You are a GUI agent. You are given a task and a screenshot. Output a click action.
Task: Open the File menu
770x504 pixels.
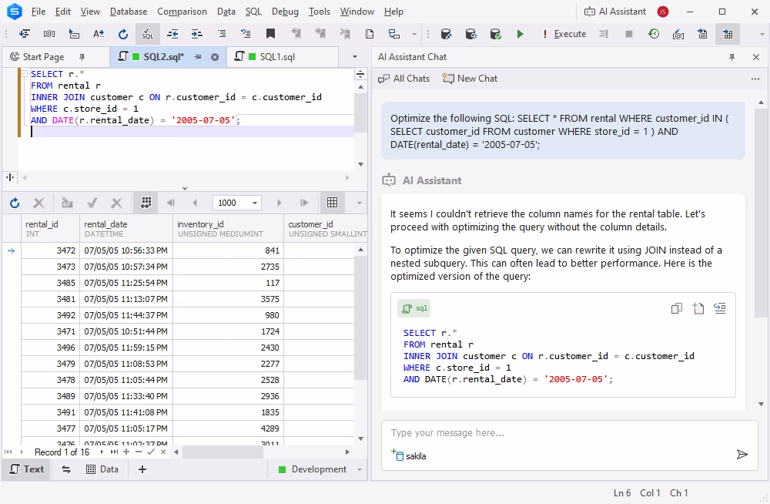38,12
